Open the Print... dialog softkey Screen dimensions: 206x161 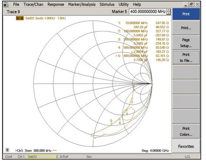click(x=186, y=28)
